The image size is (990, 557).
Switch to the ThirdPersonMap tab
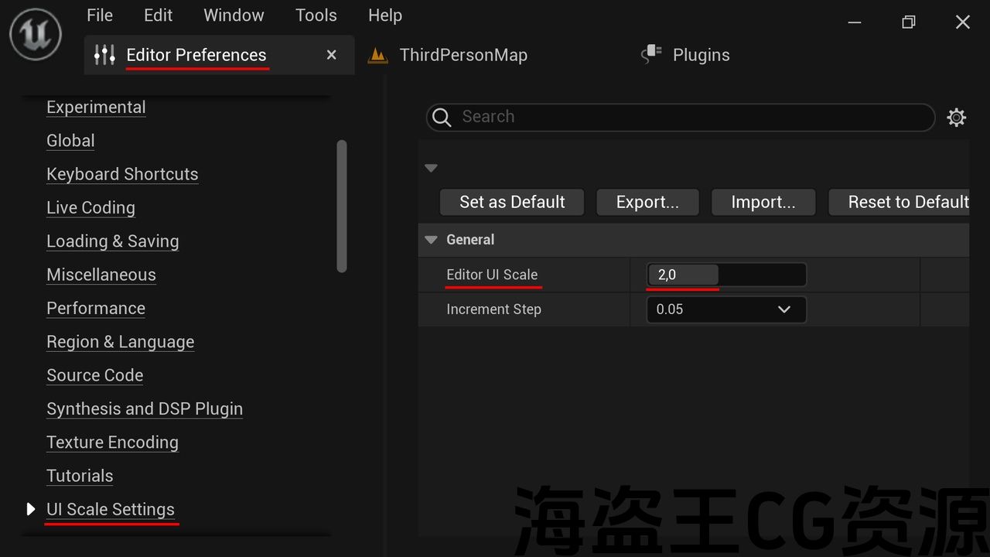tap(463, 55)
